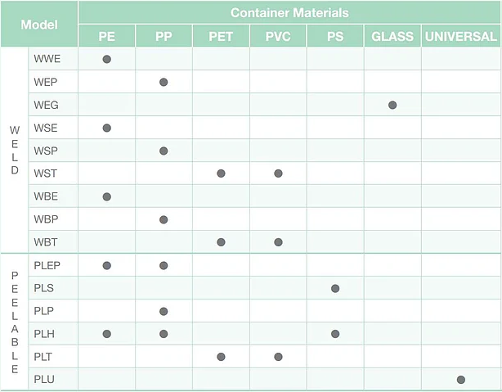Screen dimensions: 502x392
Task: Select the GLASS dot for WEG
Action: coord(392,105)
